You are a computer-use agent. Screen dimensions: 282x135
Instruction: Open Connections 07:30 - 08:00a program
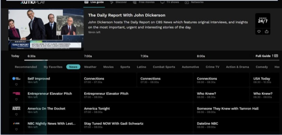165,80
